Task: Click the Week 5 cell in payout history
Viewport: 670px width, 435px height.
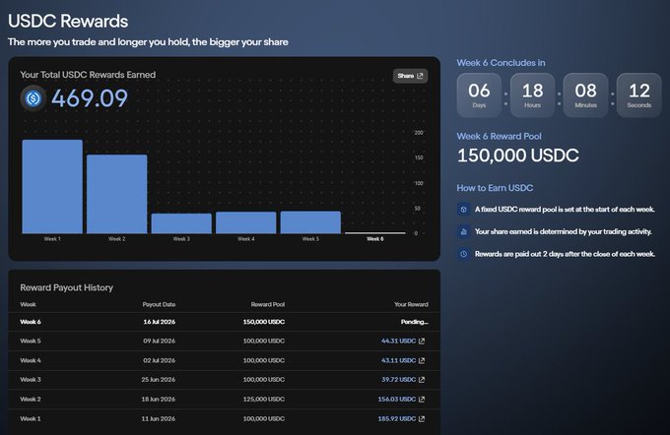Action: 31,342
